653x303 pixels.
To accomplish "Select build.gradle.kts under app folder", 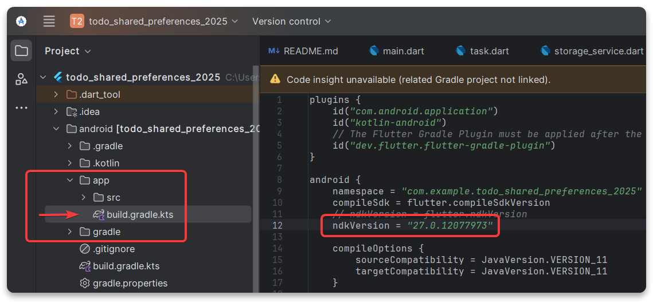I will click(139, 214).
